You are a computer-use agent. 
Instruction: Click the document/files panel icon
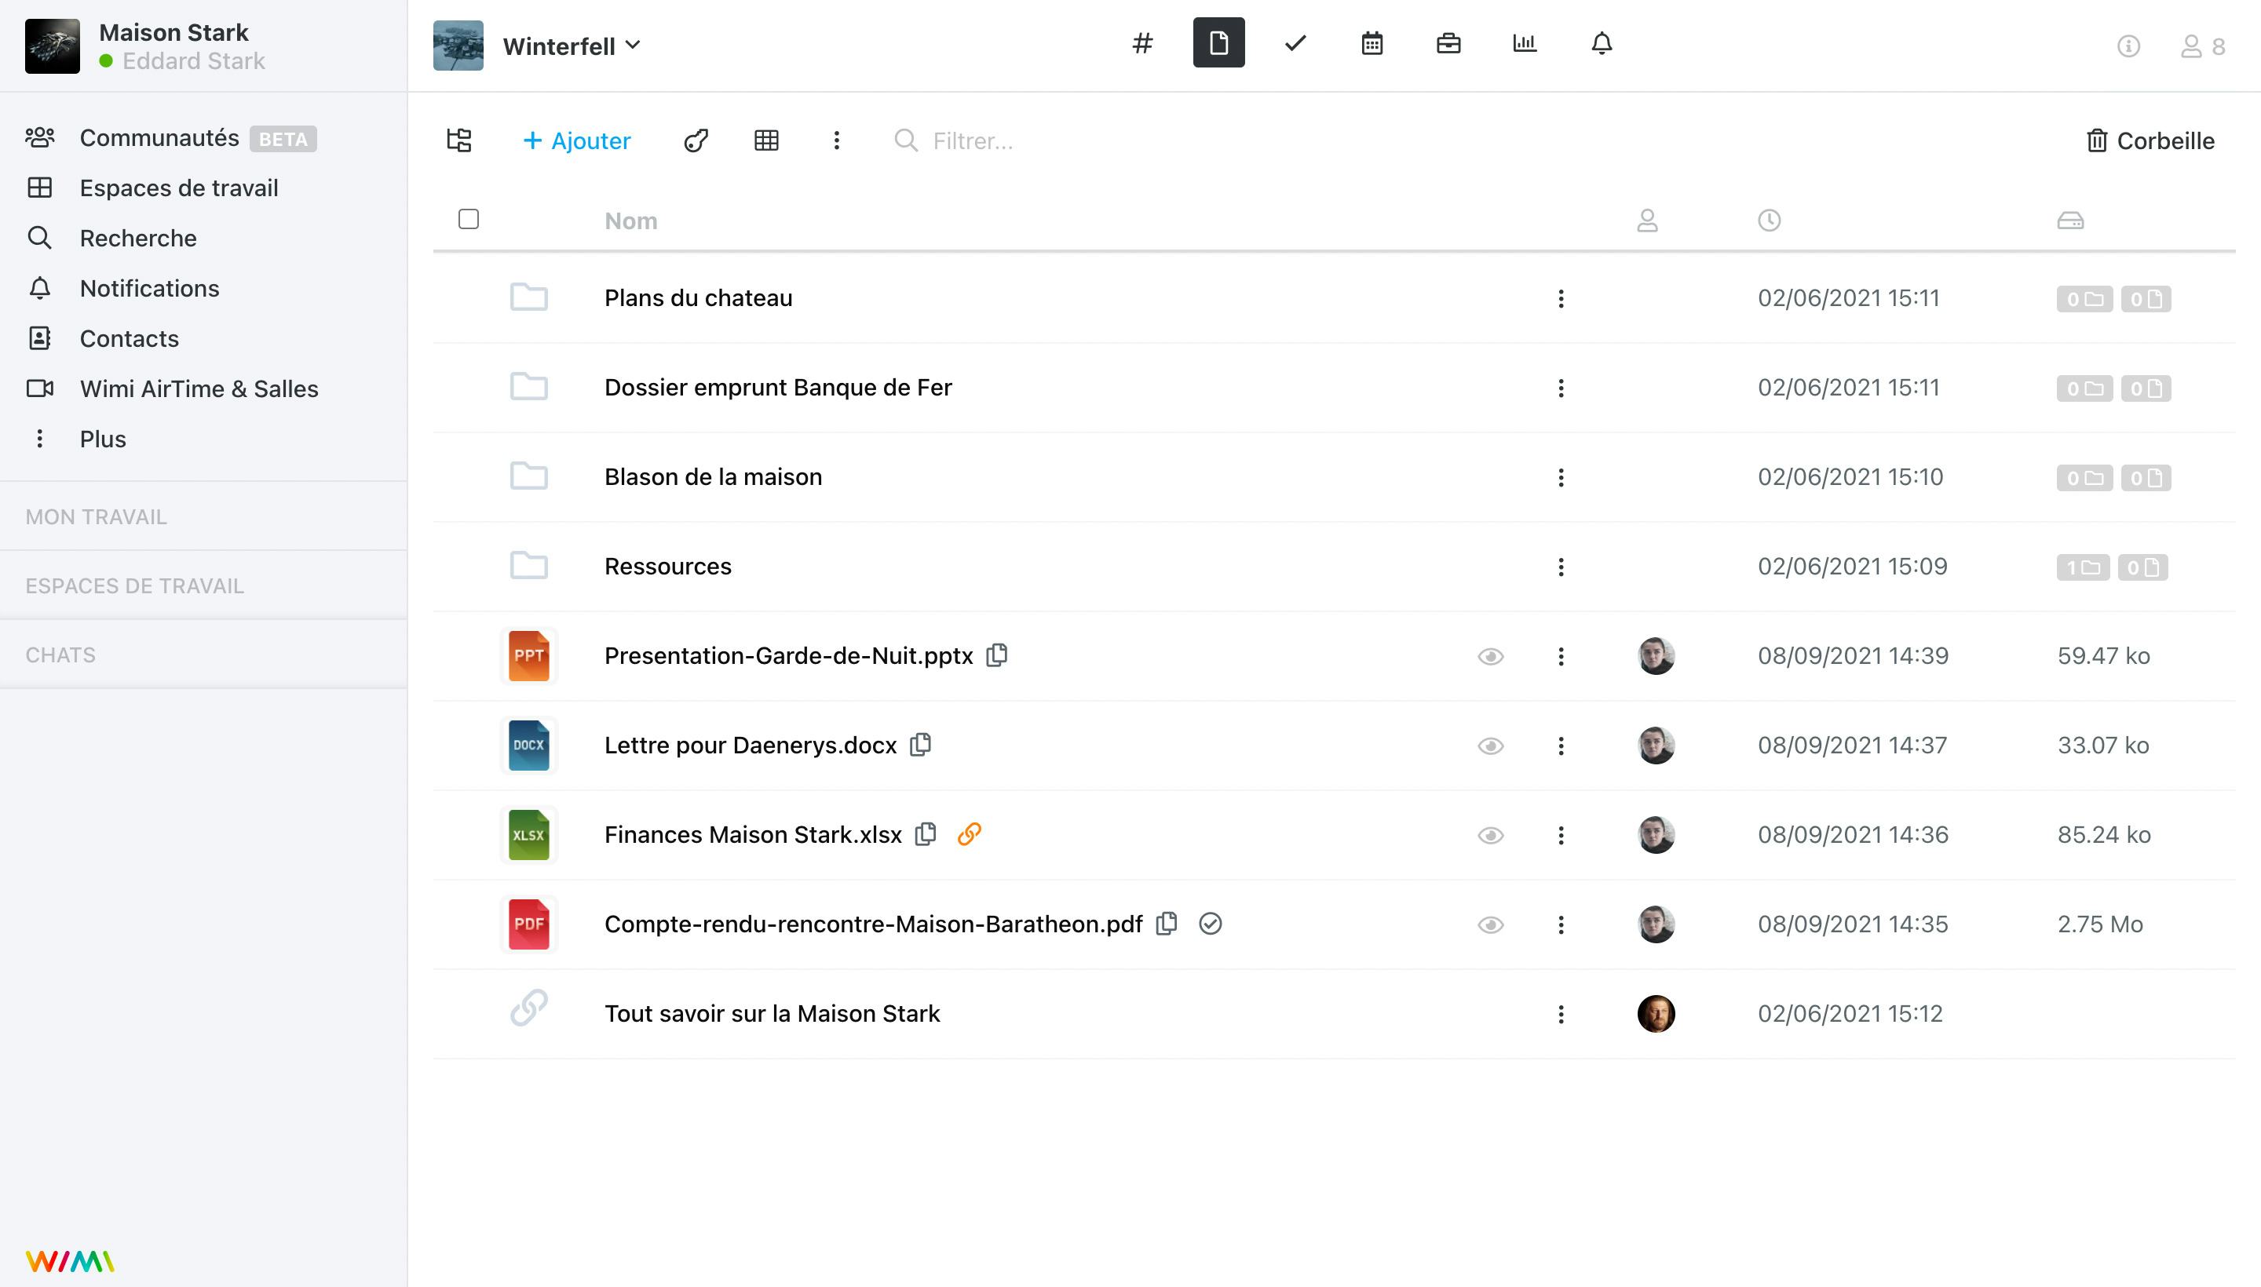[1219, 42]
